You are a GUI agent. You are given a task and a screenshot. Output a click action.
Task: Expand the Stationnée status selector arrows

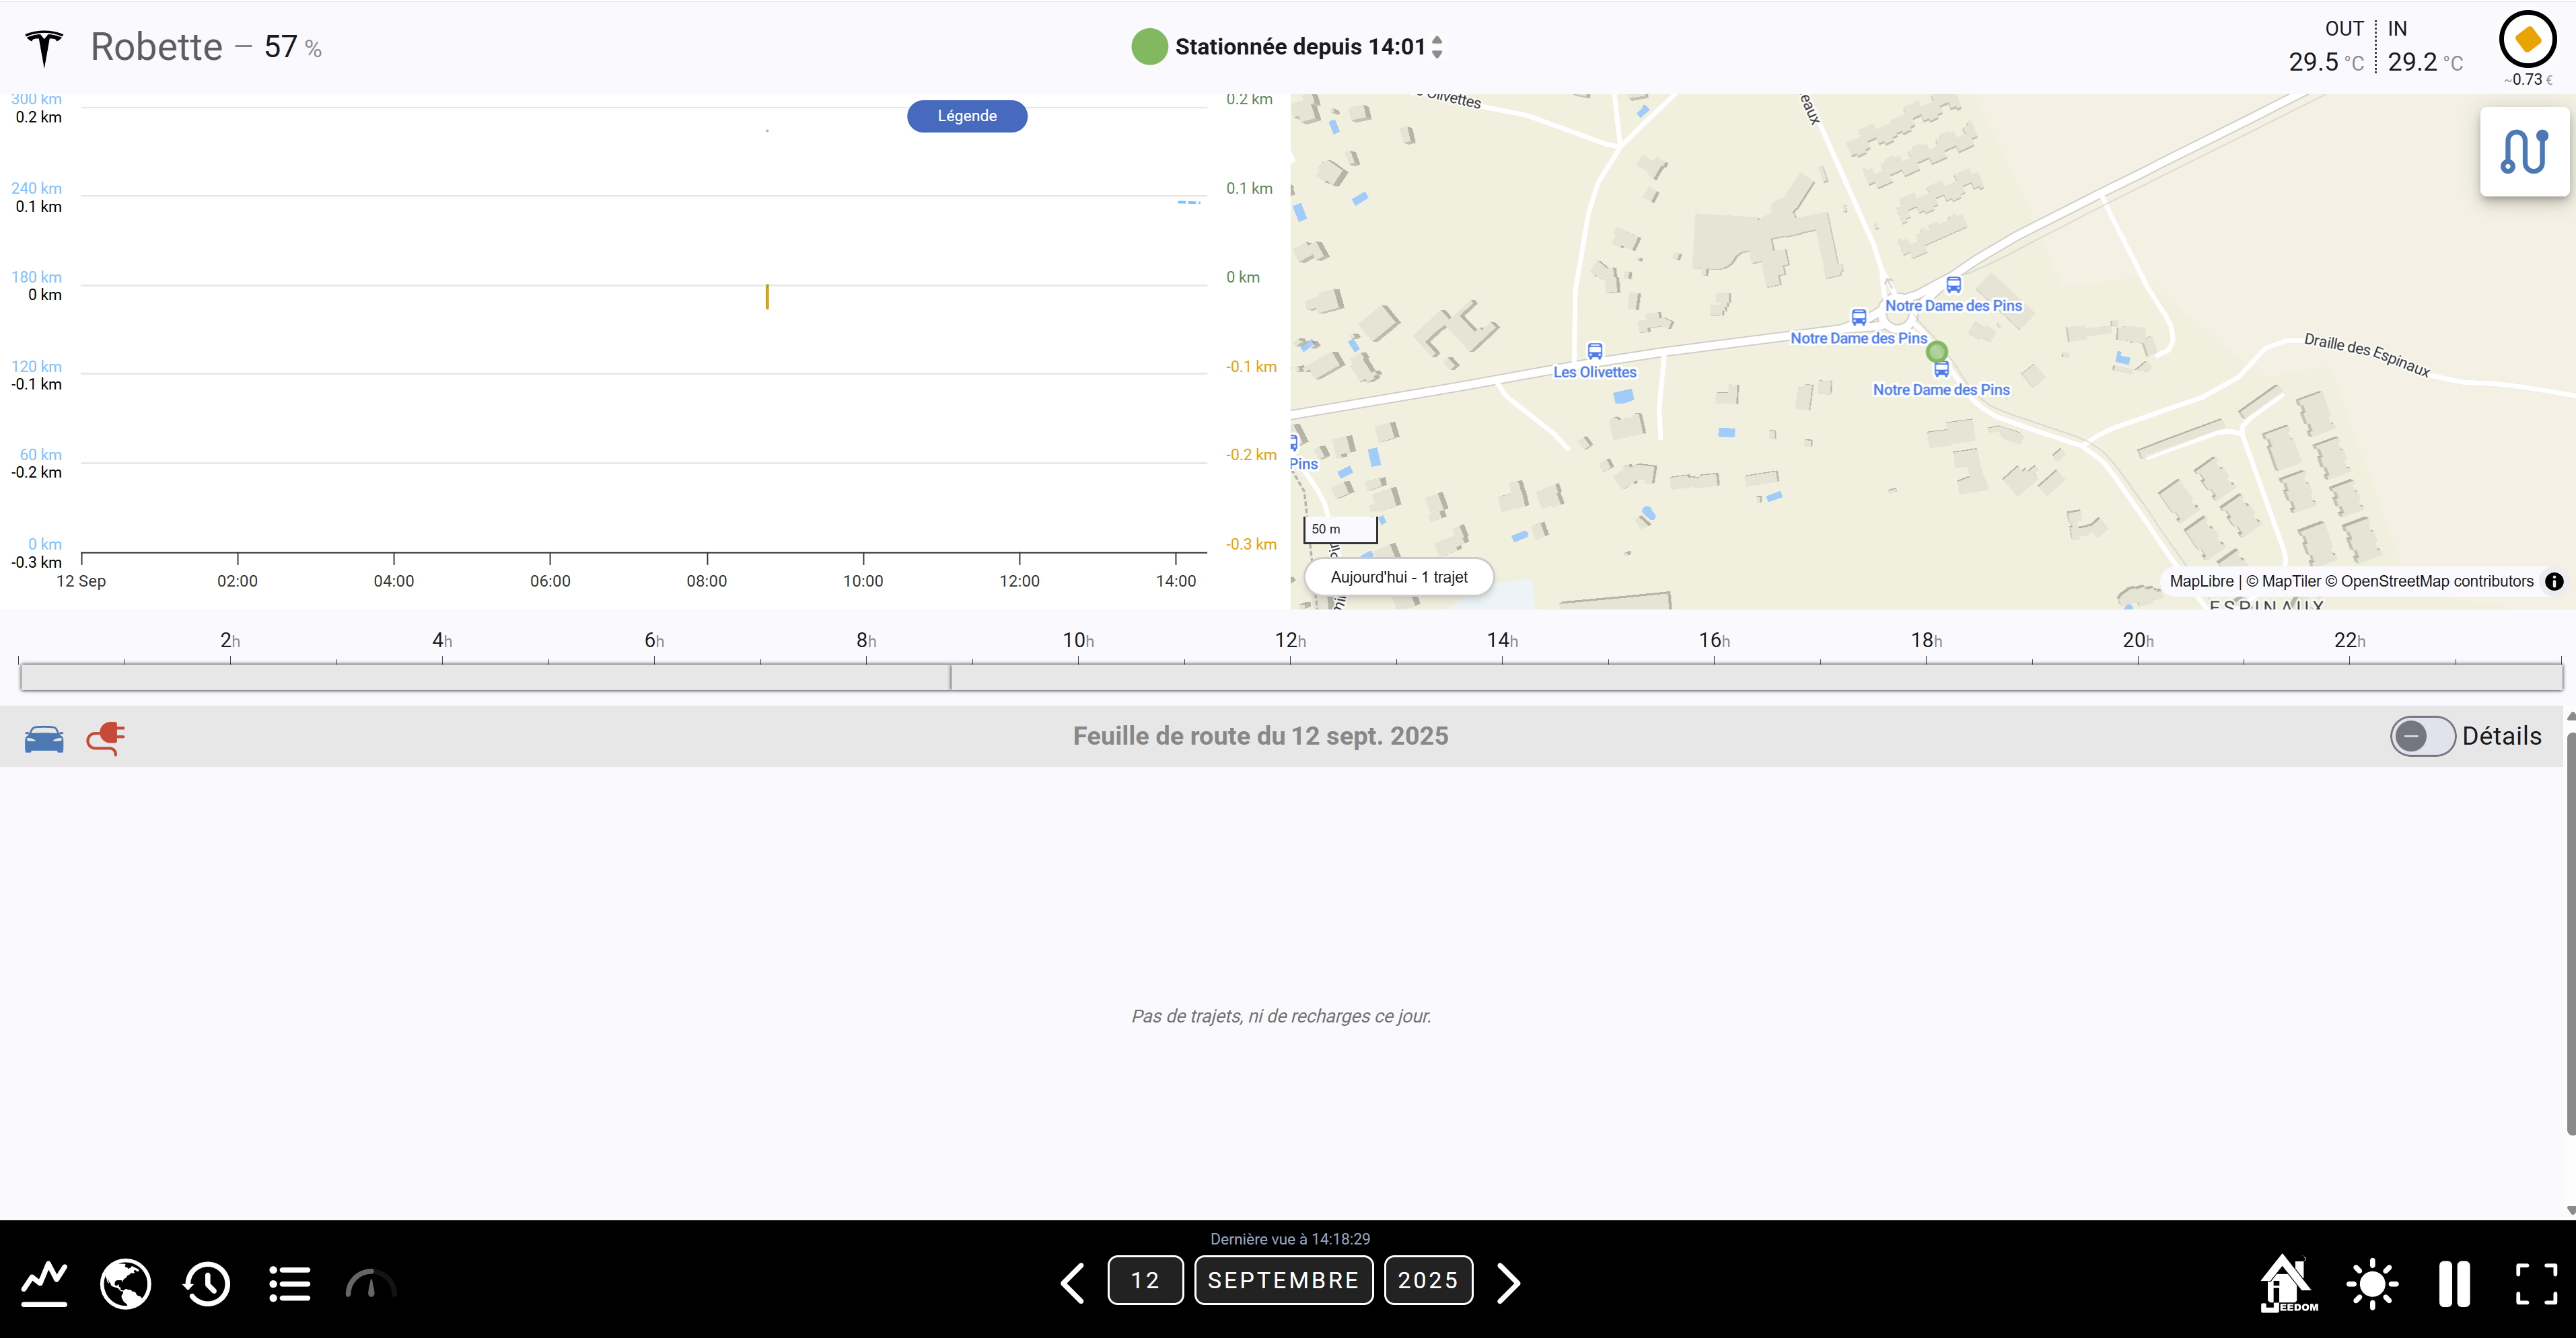pyautogui.click(x=1437, y=47)
